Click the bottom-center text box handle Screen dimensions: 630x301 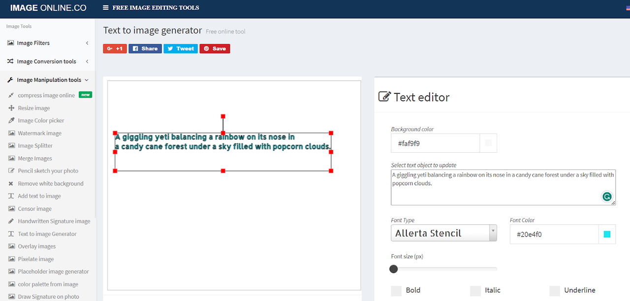tap(223, 170)
